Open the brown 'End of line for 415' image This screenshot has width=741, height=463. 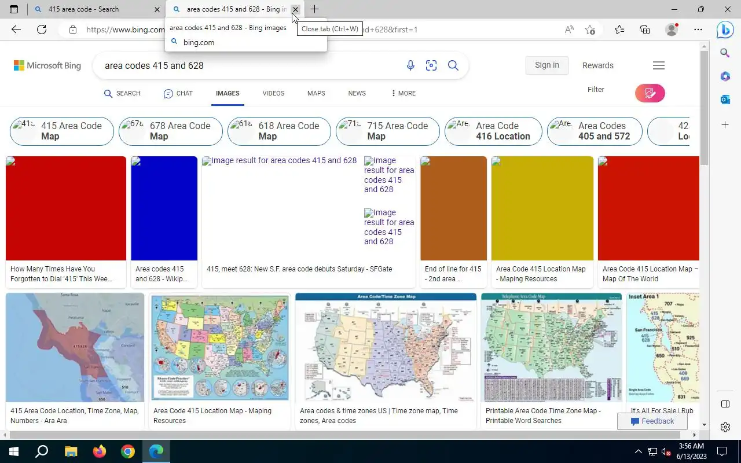[453, 208]
